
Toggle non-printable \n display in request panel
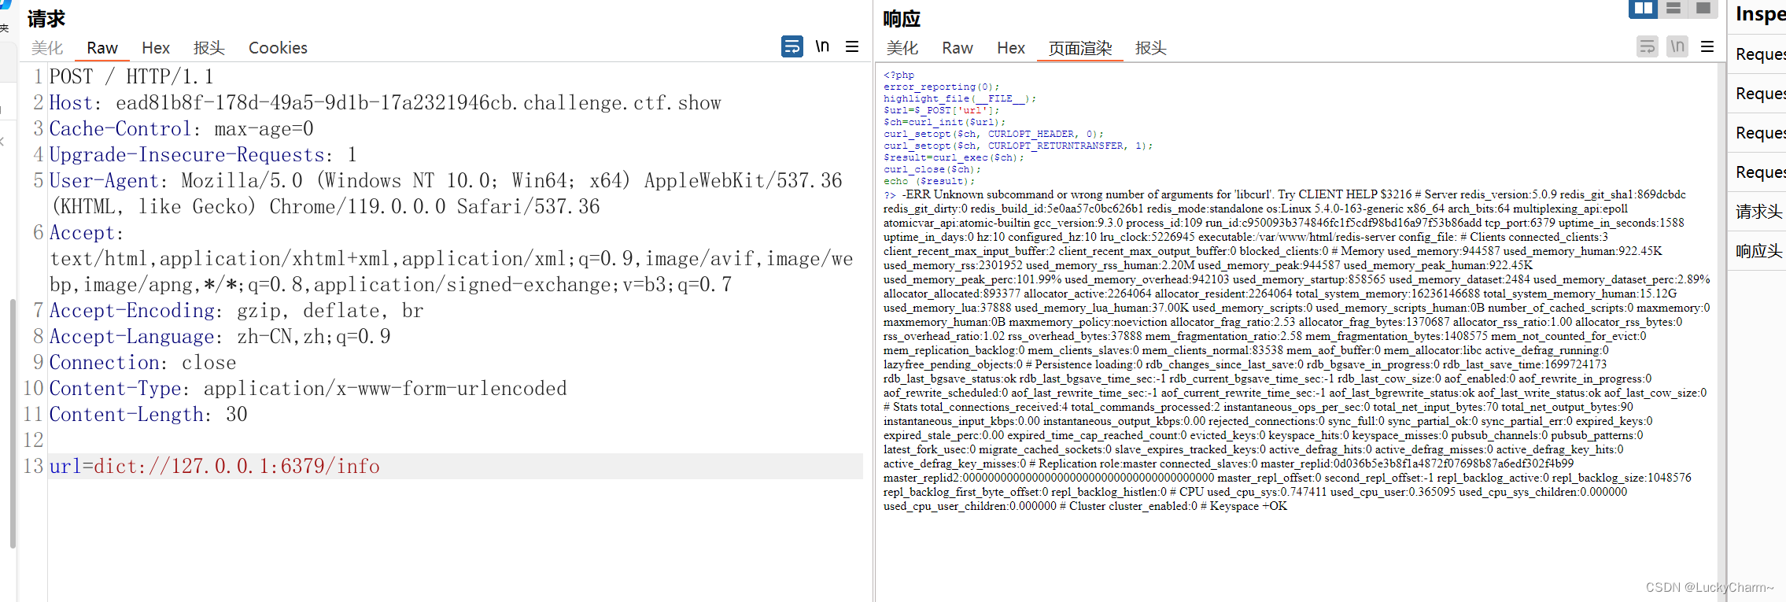[822, 46]
